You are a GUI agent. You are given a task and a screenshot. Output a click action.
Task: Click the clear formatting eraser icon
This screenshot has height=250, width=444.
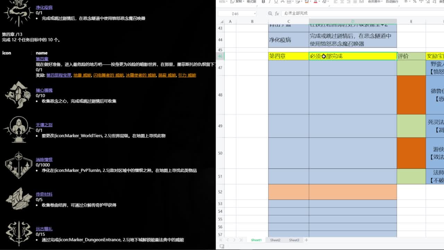pyautogui.click(x=324, y=1)
